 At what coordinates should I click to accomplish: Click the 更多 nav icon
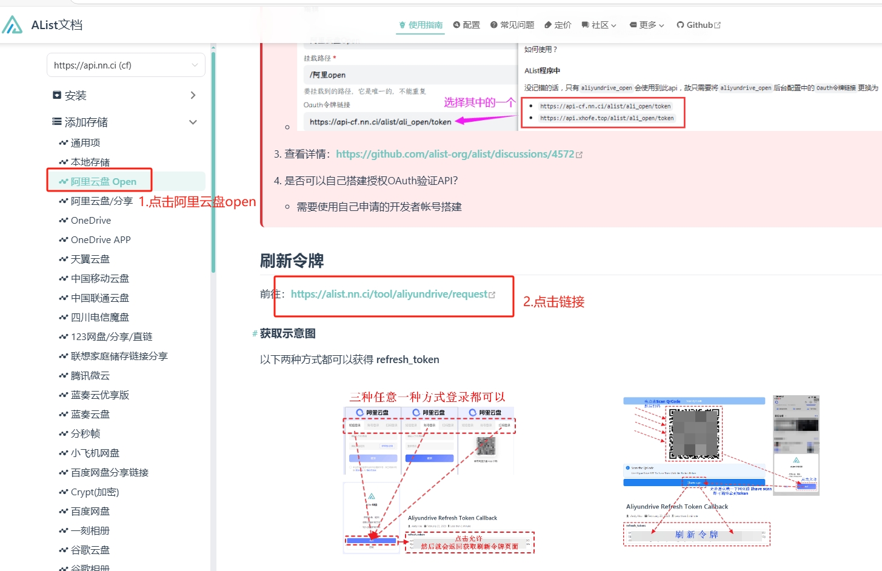[x=633, y=25]
